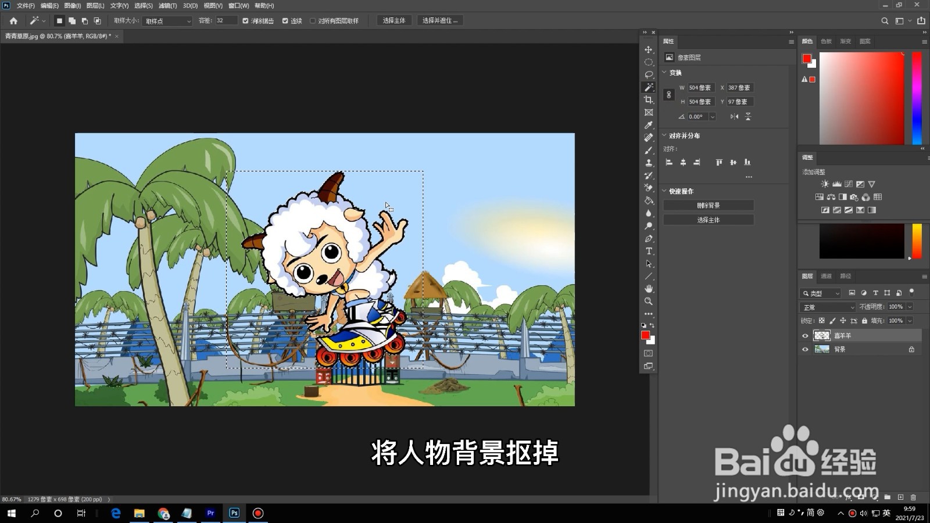
Task: Select the Hand tool
Action: coord(649,289)
